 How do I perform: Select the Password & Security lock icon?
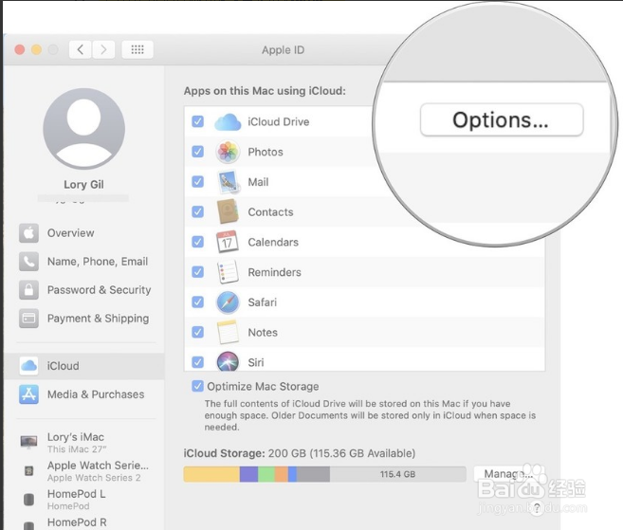pyautogui.click(x=29, y=289)
